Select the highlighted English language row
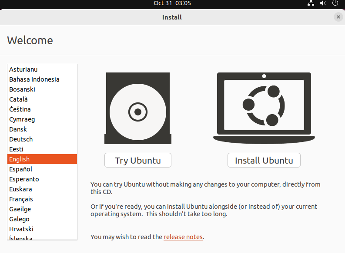Image resolution: width=345 pixels, height=253 pixels. point(42,159)
